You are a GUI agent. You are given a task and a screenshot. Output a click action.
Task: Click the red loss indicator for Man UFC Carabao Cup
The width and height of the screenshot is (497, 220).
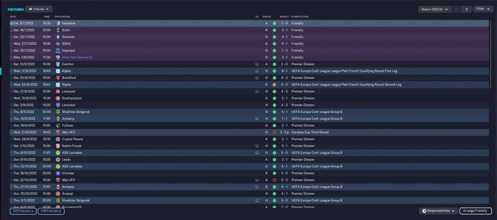tap(274, 132)
